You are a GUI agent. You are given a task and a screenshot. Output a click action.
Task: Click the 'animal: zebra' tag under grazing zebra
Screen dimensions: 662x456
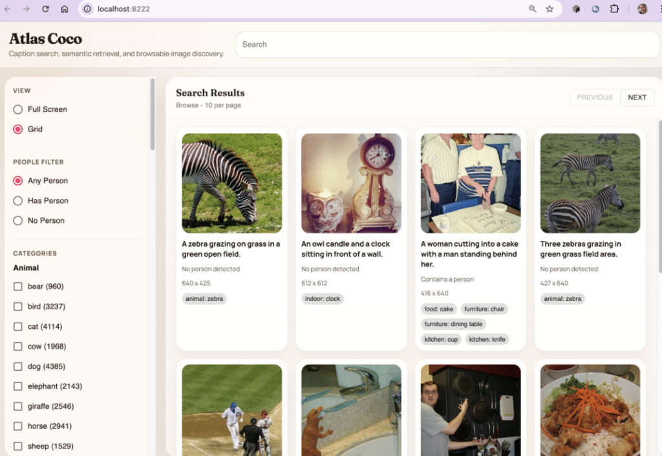[x=204, y=298]
